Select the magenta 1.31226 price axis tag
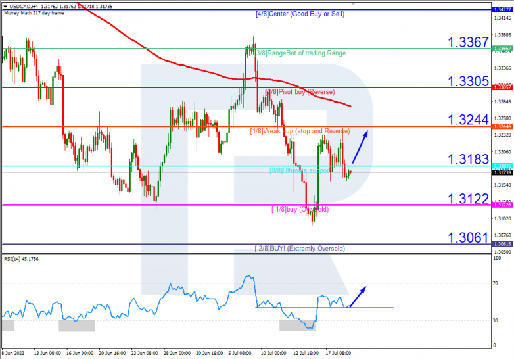514x359 pixels. 502,205
